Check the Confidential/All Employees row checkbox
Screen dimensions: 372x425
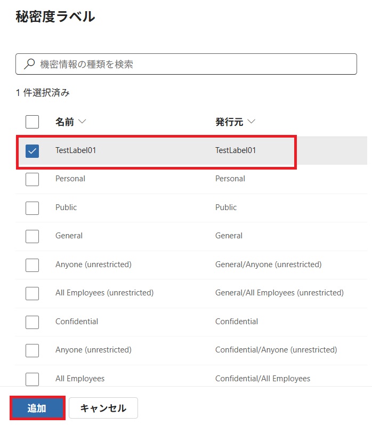coord(33,379)
